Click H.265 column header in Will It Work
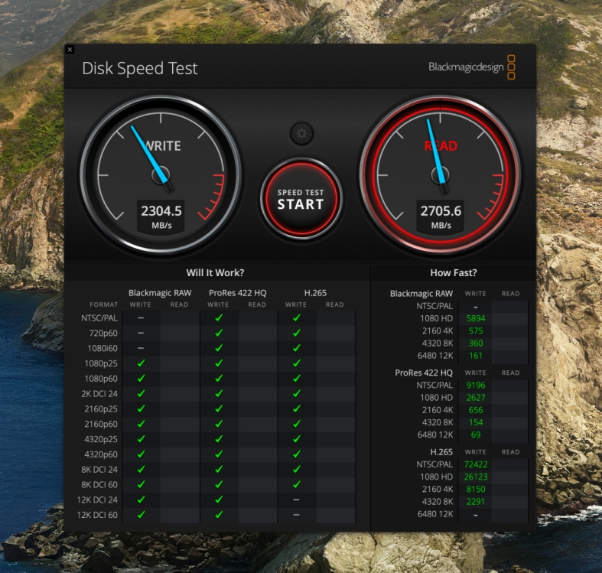 315,293
